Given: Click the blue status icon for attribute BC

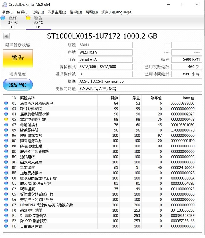Looking at the screenshot, I should 6,157.
